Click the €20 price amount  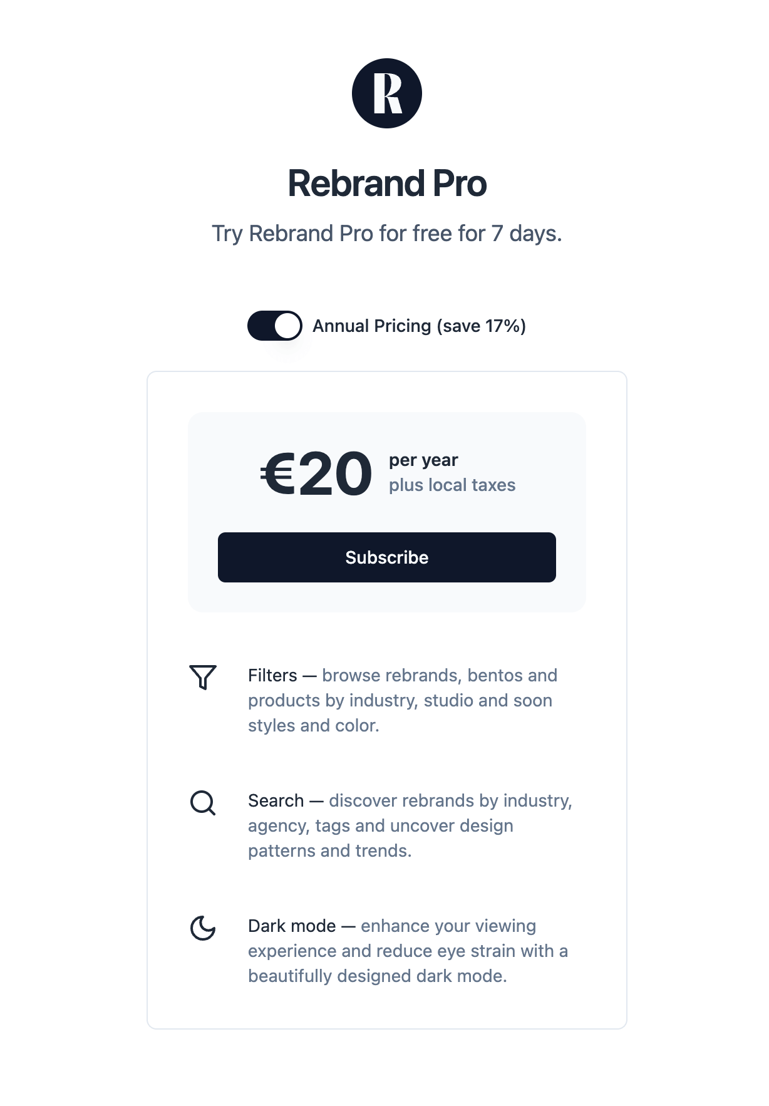point(316,474)
